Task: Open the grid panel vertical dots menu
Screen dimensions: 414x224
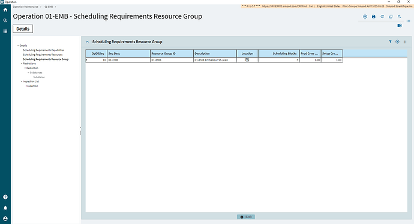Action: [x=405, y=41]
